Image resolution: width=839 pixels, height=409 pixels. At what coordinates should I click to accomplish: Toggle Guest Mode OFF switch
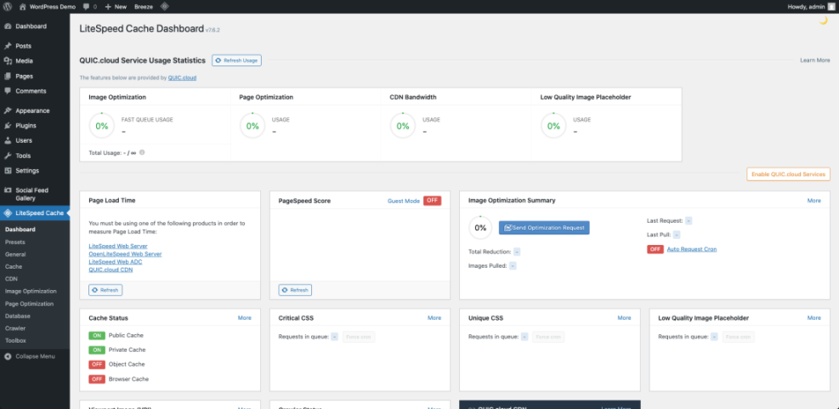coord(433,201)
